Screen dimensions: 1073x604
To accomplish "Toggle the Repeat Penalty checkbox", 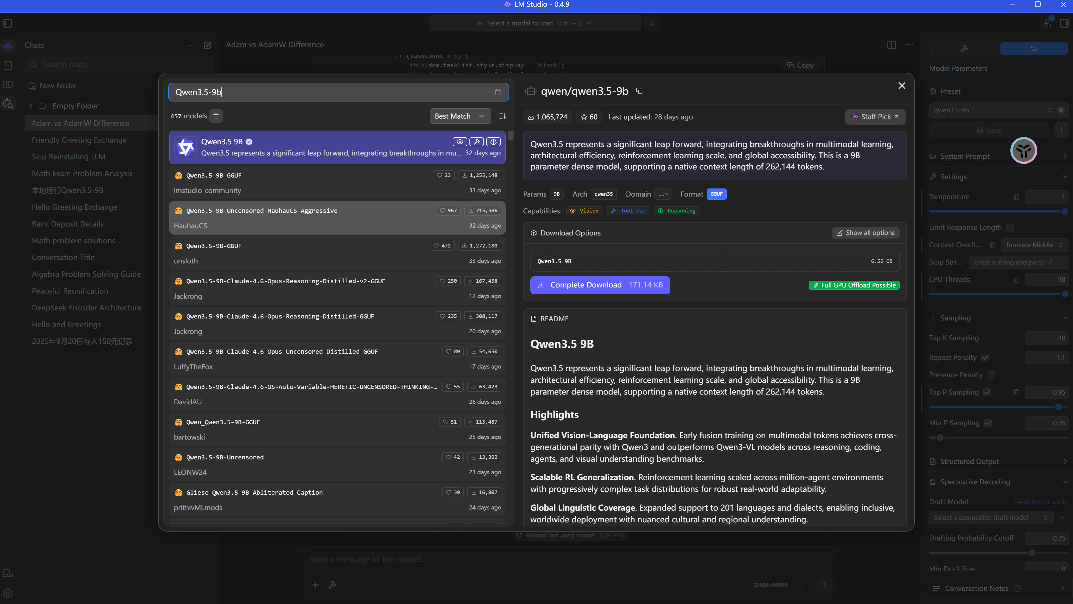I will [x=985, y=358].
